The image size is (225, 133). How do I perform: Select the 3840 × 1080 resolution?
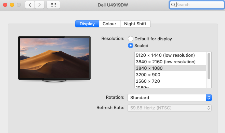(171, 68)
